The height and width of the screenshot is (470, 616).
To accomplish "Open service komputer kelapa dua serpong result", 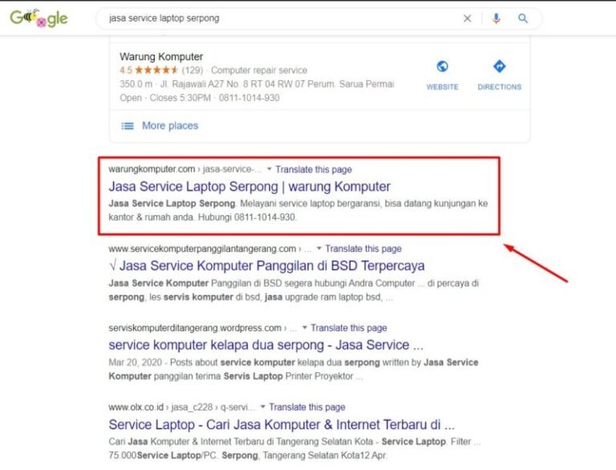I will tap(265, 345).
